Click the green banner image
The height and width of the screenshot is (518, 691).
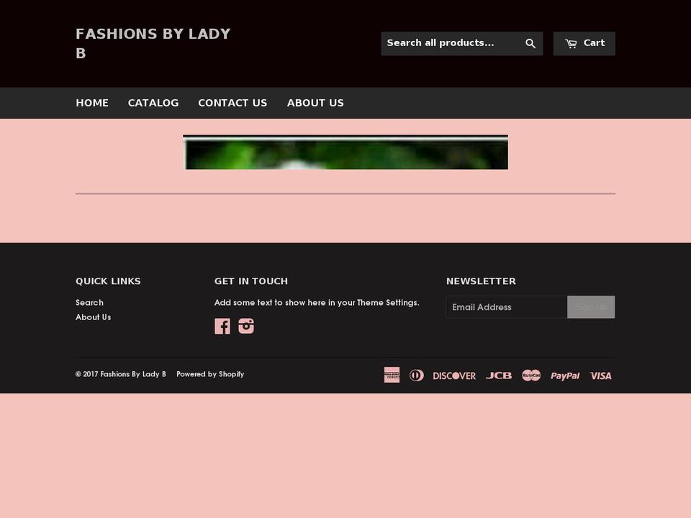coord(345,152)
